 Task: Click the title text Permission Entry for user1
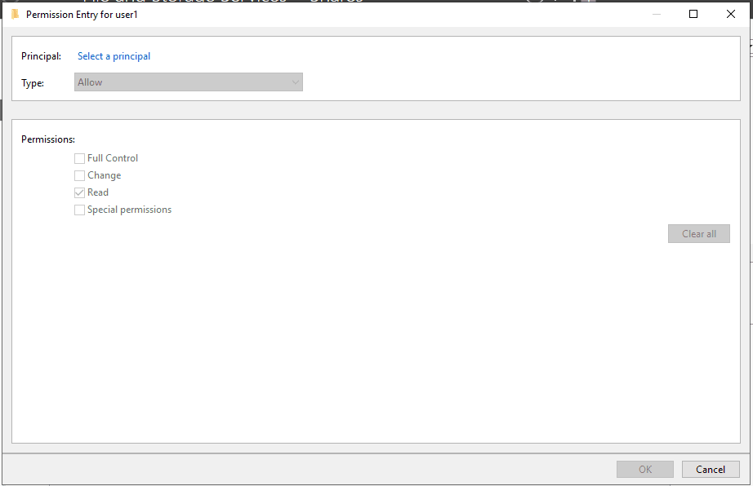tap(82, 14)
